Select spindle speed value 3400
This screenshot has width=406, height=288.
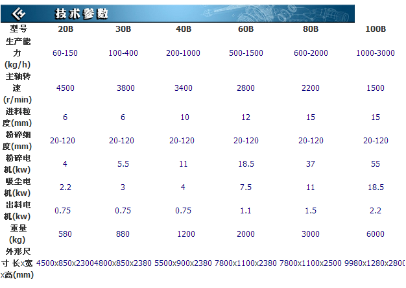click(x=184, y=88)
